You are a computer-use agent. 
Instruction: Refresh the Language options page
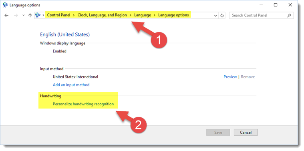point(222,16)
